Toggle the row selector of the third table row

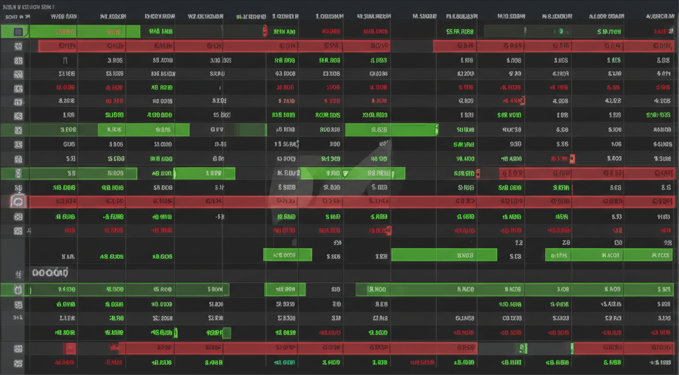(18, 60)
